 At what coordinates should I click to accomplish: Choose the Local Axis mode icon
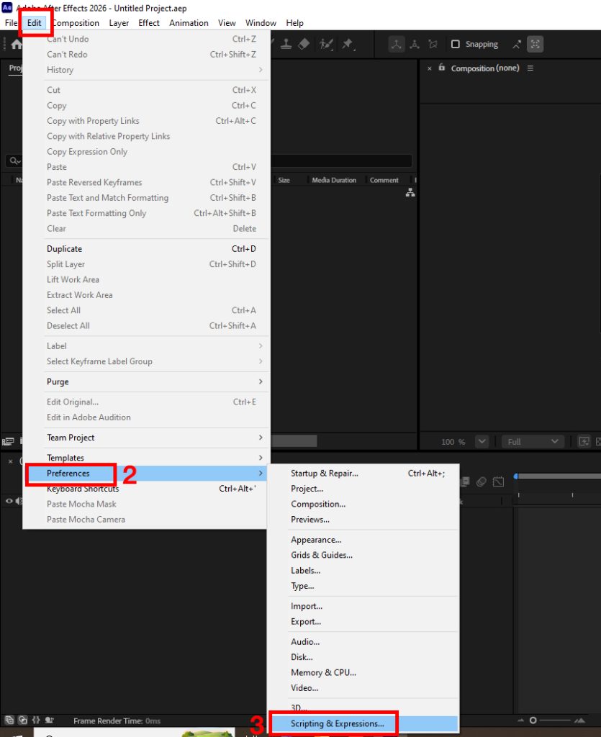(397, 44)
